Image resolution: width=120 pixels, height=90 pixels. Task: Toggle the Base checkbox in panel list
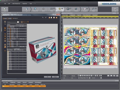tap(8, 51)
